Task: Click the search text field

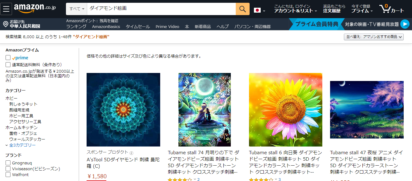Action: coord(161,9)
